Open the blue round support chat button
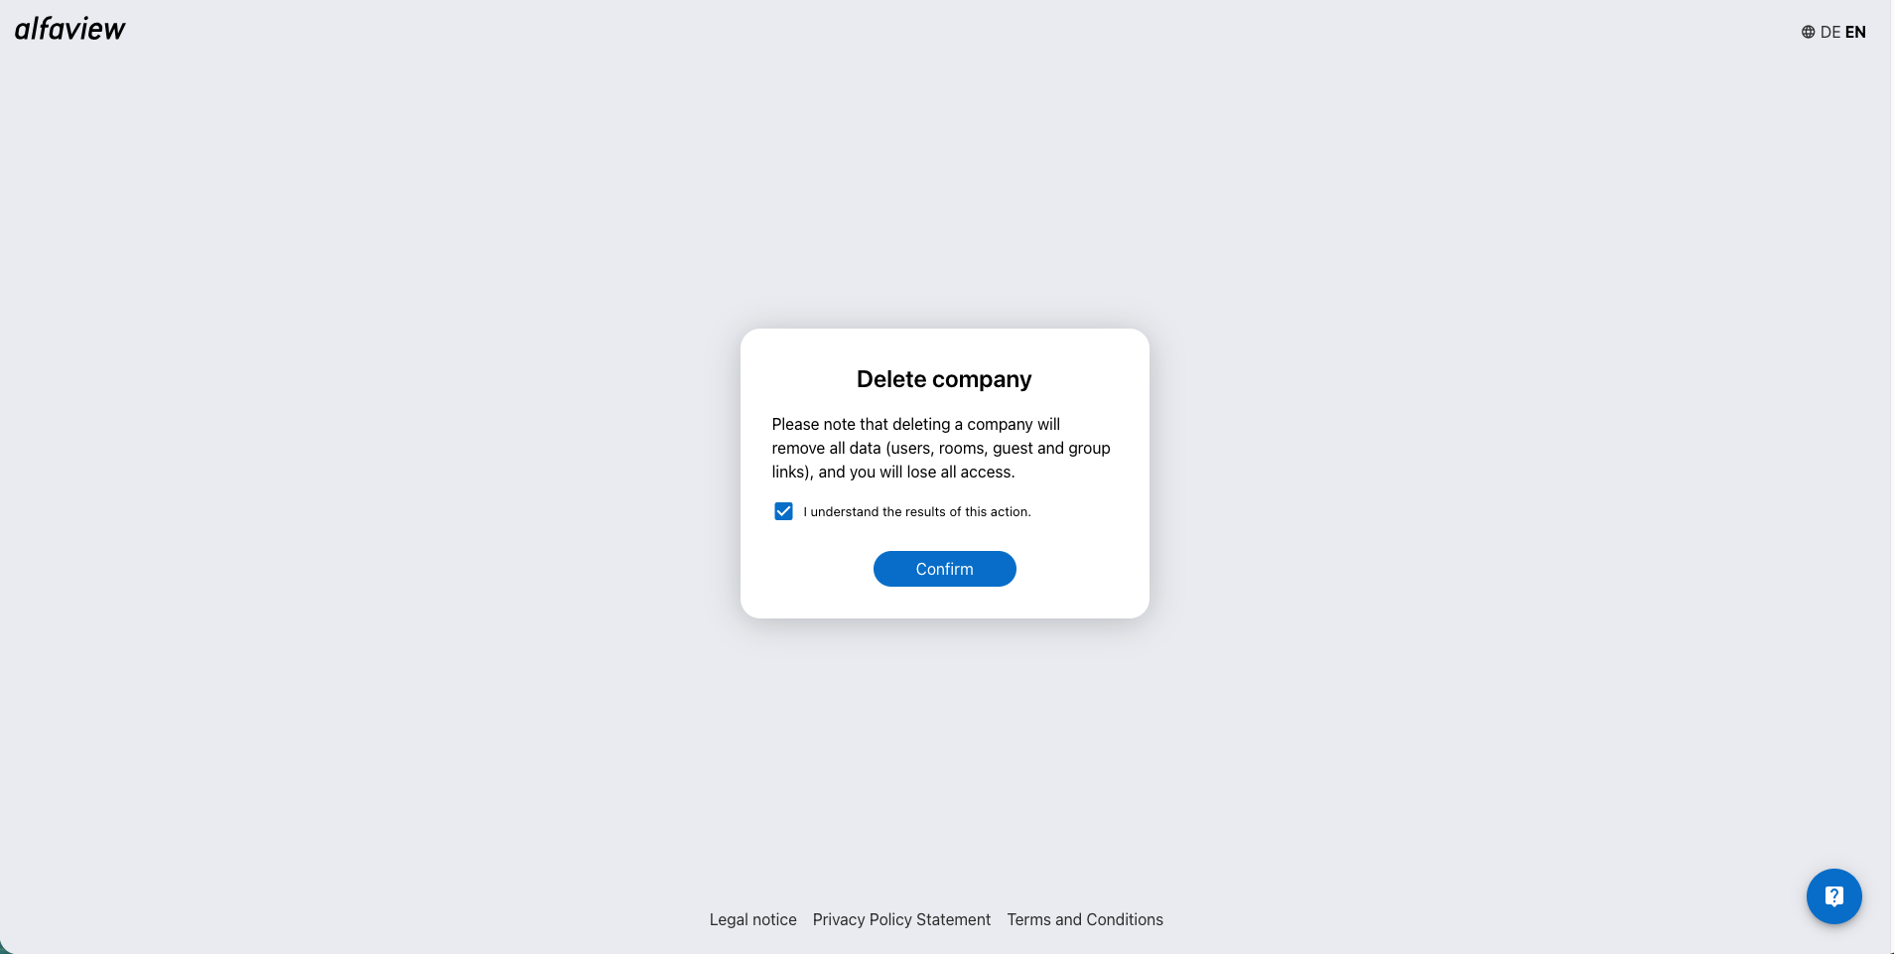 point(1833,896)
